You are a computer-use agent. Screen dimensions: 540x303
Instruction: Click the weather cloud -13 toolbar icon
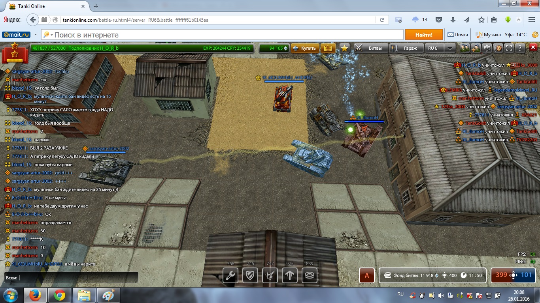tap(419, 20)
